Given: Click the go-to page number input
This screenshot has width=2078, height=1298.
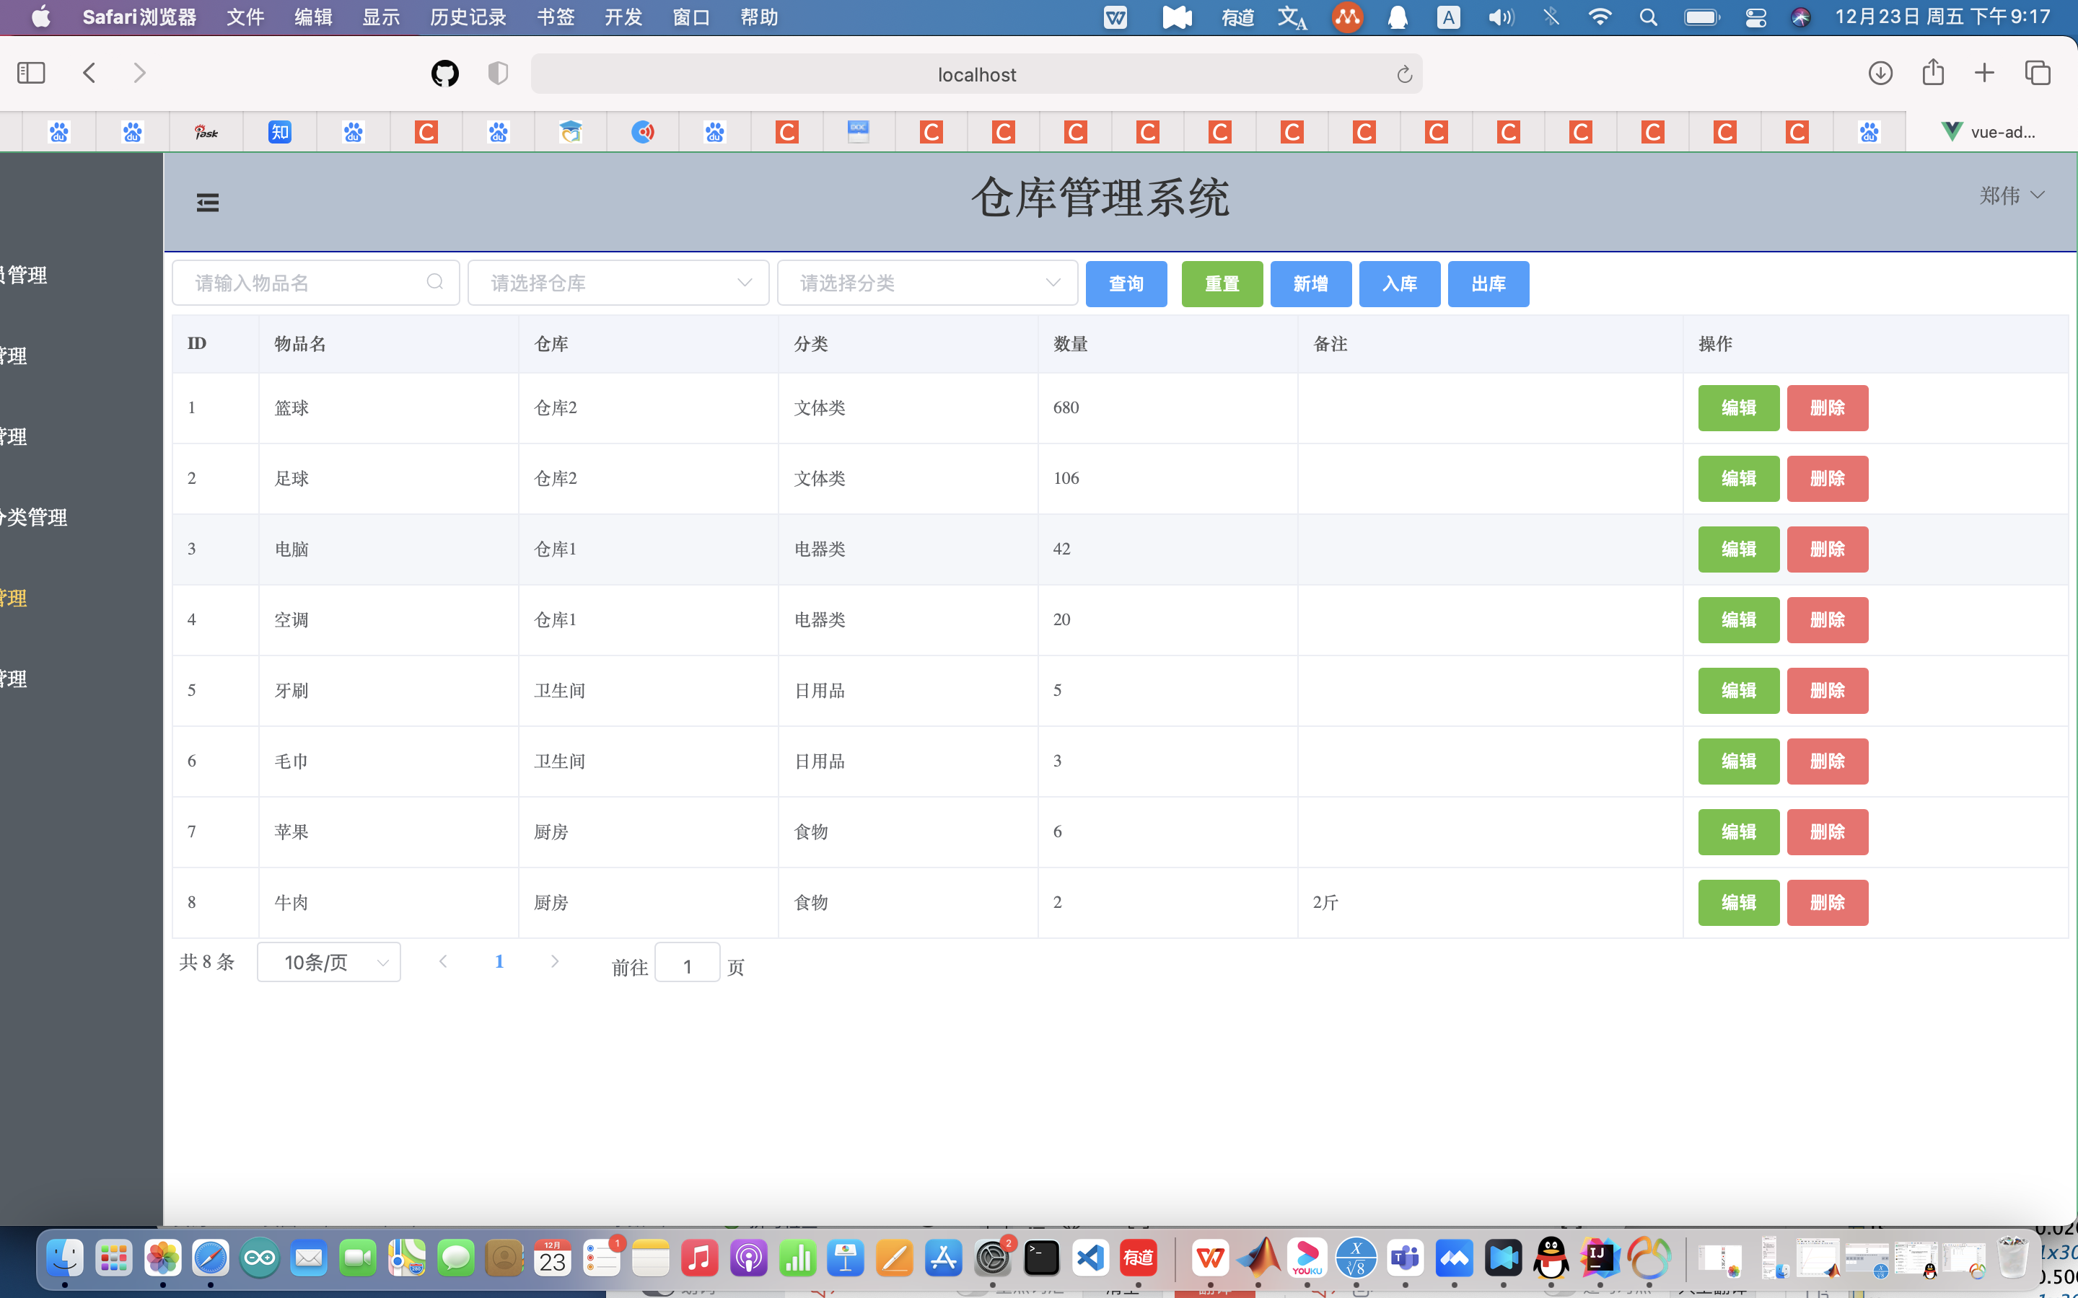Looking at the screenshot, I should point(688,963).
